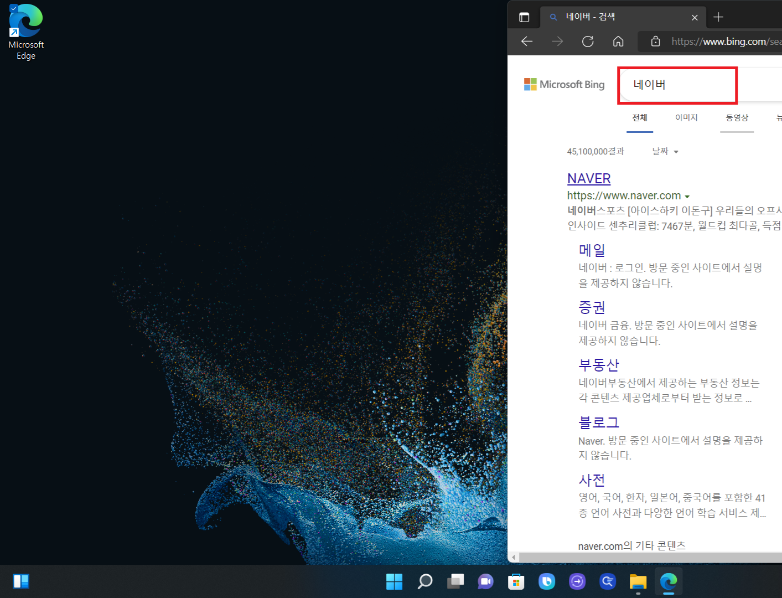Image resolution: width=782 pixels, height=598 pixels.
Task: Expand the 날짜 filter dropdown
Action: tap(665, 151)
